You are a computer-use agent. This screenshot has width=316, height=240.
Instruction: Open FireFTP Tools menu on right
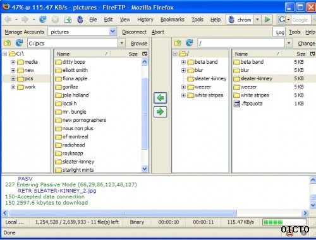tap(295, 32)
